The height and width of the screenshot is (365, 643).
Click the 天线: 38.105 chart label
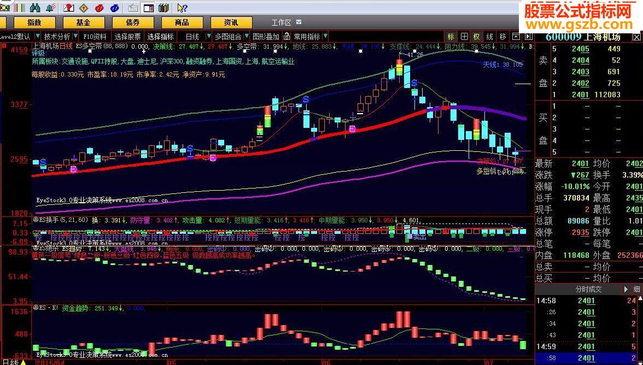click(503, 64)
